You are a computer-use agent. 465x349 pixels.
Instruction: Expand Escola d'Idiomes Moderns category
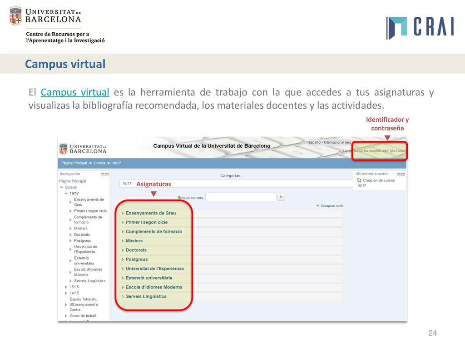(153, 287)
